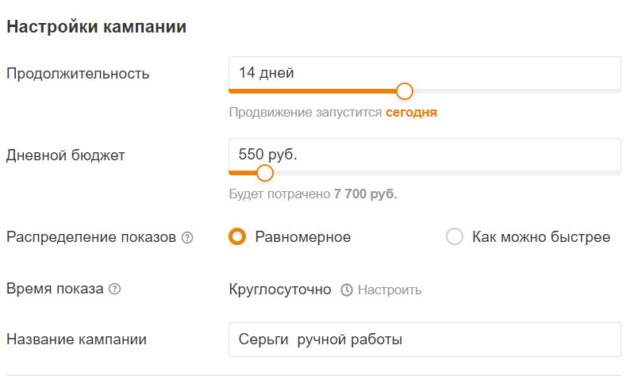Click the Дневной бюджет label
Viewport: 634px width, 376px height.
click(66, 155)
